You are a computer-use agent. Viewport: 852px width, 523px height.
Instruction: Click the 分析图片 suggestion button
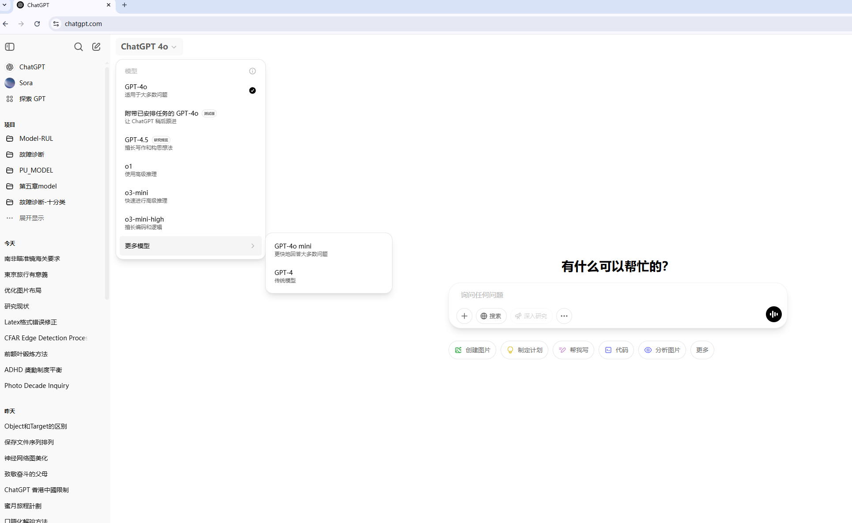(662, 350)
